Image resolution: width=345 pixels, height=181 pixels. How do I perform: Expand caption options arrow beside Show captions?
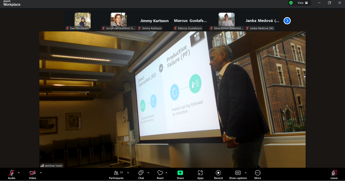[x=246, y=173]
